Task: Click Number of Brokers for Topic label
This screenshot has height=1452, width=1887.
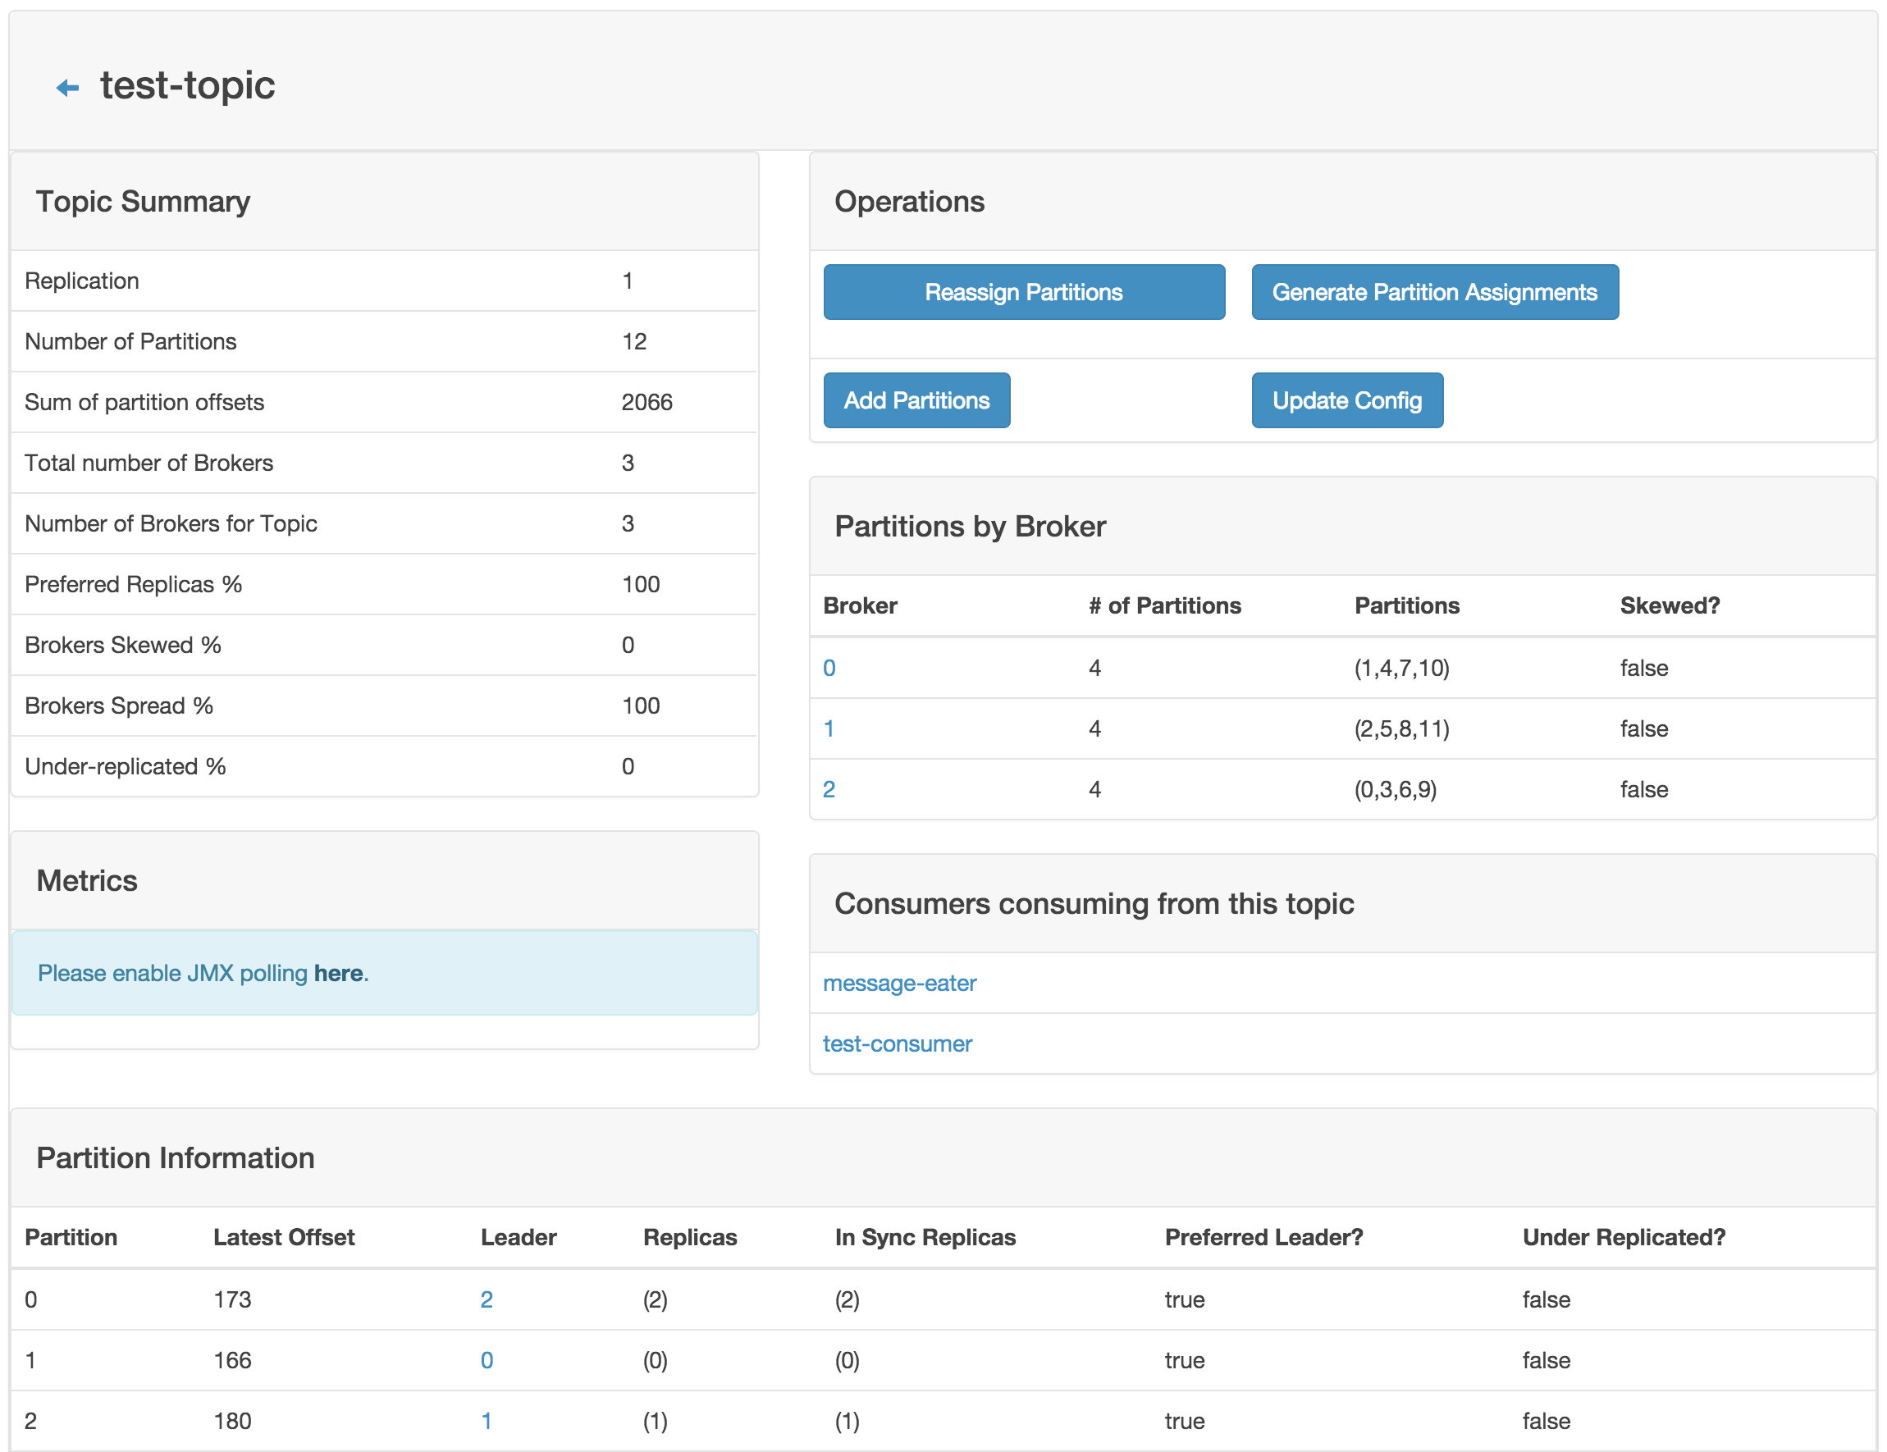Action: pos(171,523)
